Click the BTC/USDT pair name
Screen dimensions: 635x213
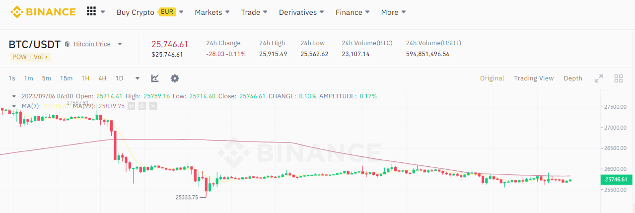point(35,44)
